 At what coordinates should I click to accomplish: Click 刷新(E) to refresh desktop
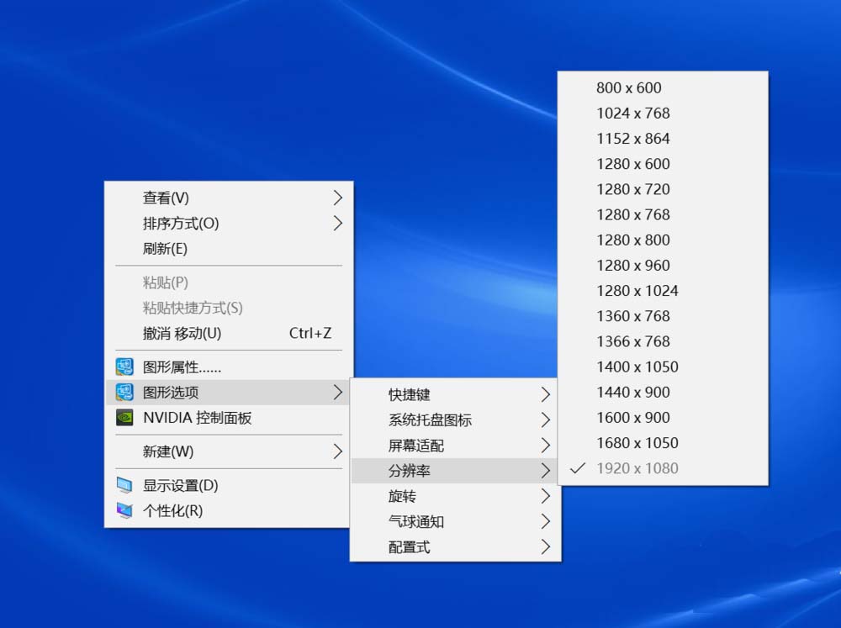tap(165, 249)
